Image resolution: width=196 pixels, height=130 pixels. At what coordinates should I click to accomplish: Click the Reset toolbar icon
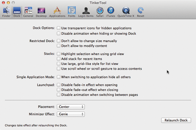tap(140, 12)
